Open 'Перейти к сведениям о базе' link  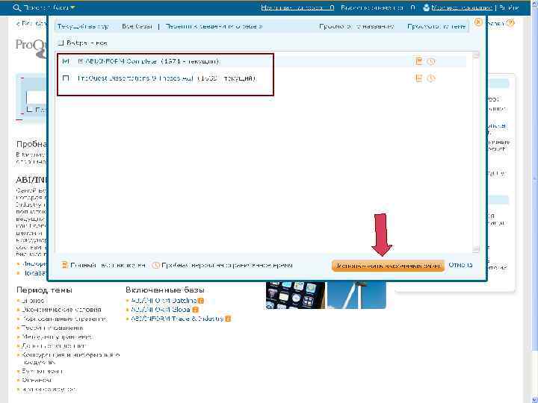tap(214, 26)
